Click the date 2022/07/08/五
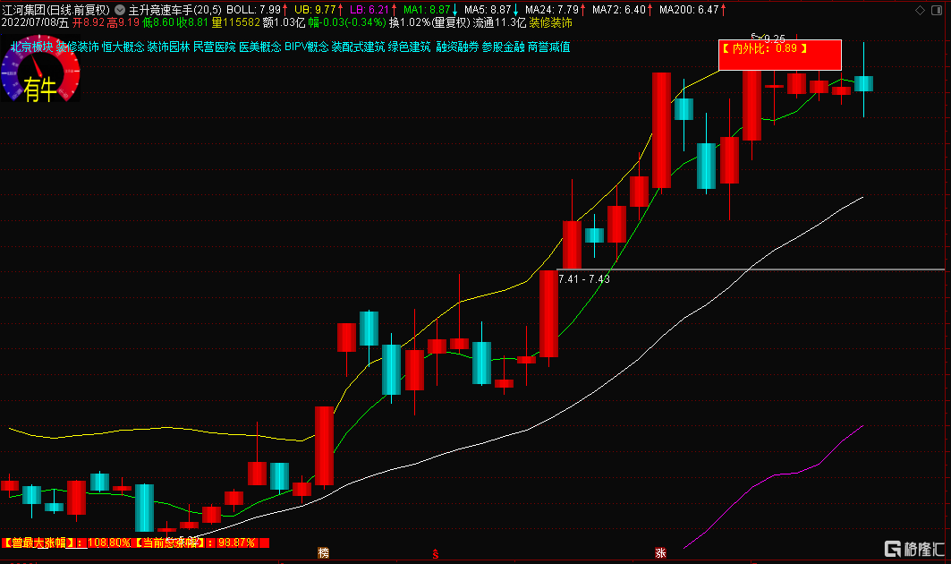This screenshot has height=564, width=951. (35, 22)
